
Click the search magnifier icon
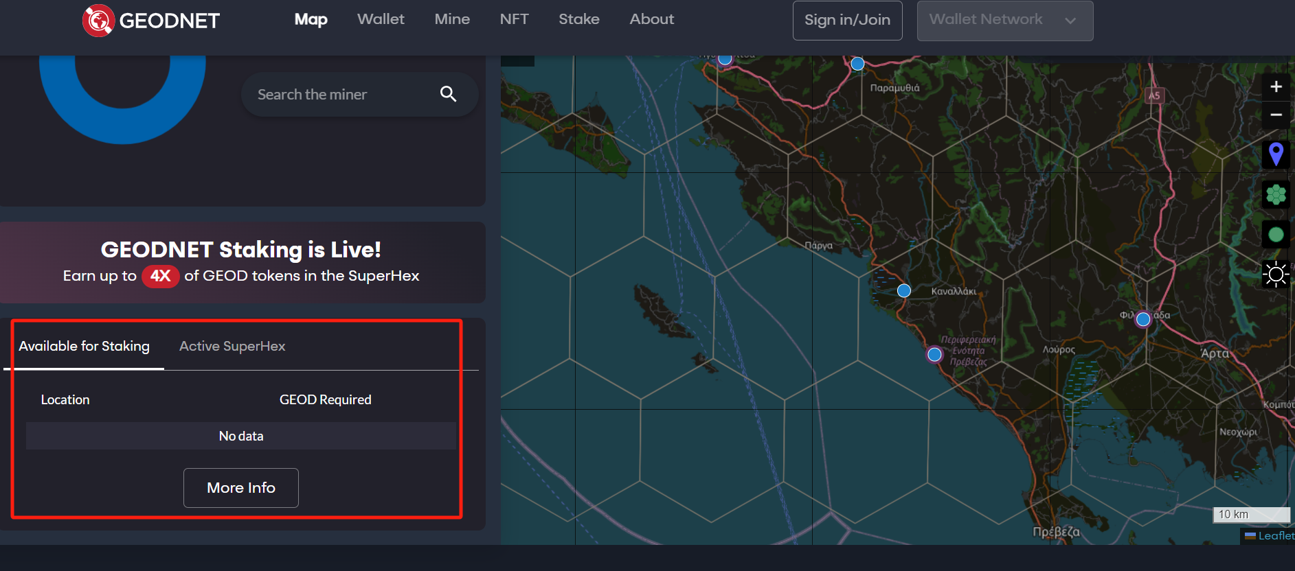point(448,94)
